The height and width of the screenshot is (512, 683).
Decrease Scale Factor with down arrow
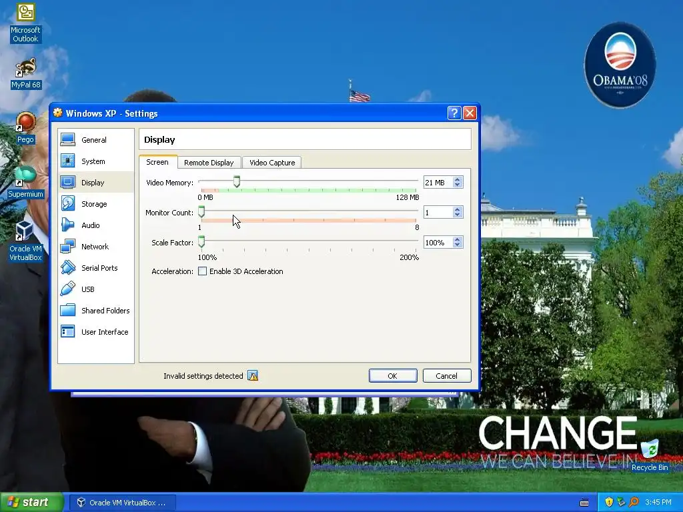[458, 245]
